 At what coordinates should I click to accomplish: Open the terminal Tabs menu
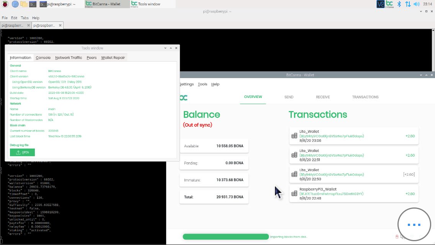[x=25, y=18]
